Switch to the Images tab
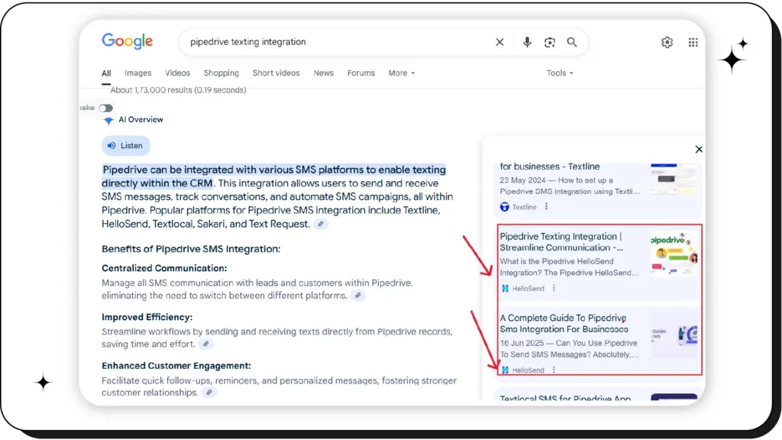Screen dimensions: 782x440 point(138,73)
